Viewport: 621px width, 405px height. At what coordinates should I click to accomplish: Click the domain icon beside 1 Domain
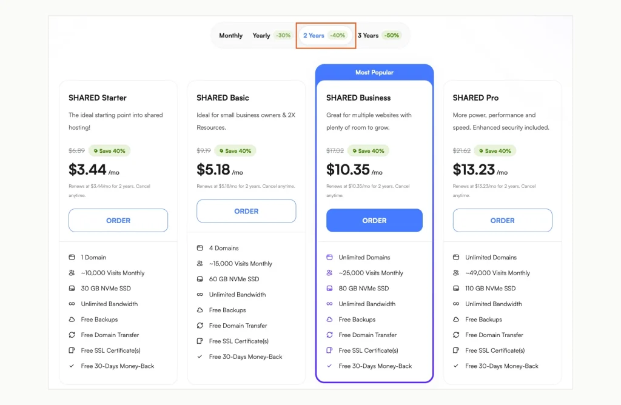click(72, 257)
